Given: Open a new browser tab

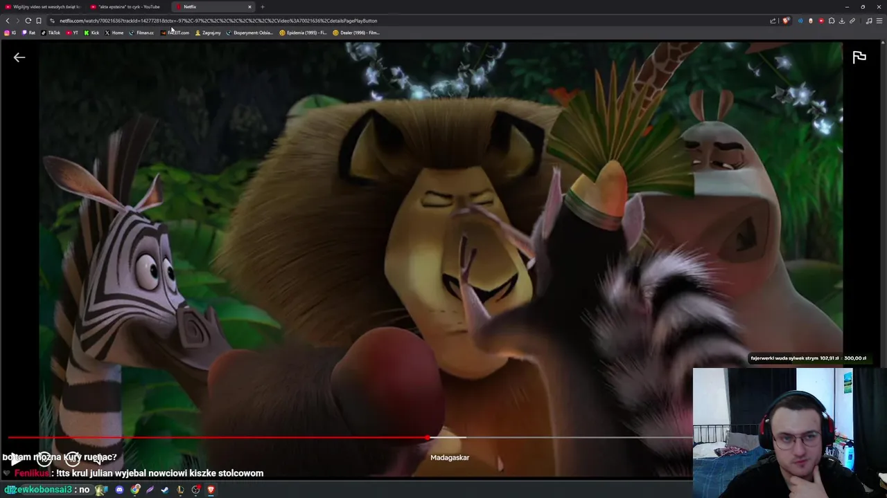Looking at the screenshot, I should 263,7.
